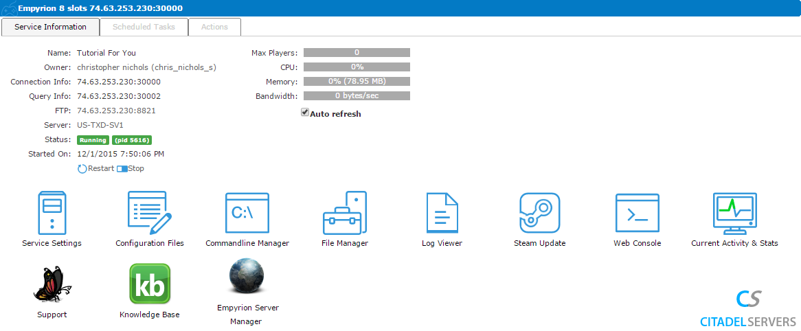The width and height of the screenshot is (801, 331).
Task: Click the gamepad icon in the title bar
Action: (x=8, y=9)
